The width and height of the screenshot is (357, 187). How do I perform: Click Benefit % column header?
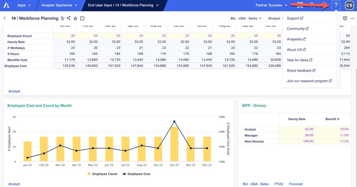pyautogui.click(x=332, y=119)
